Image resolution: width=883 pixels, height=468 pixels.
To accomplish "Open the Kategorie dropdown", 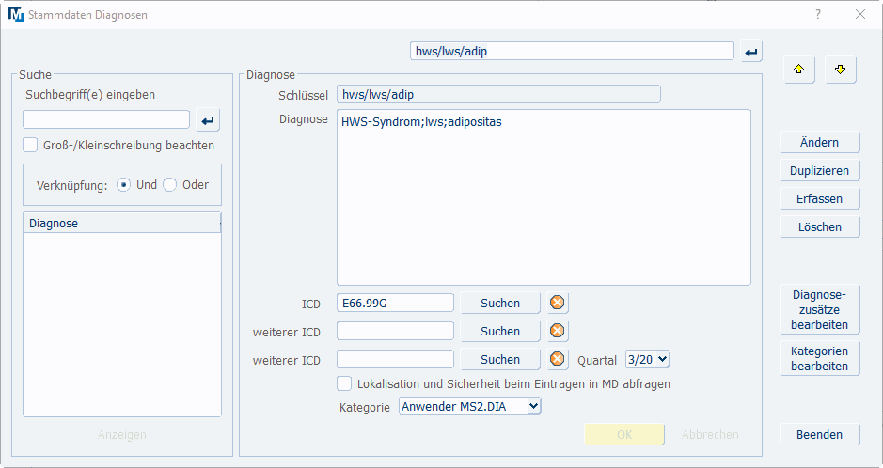I will [470, 406].
